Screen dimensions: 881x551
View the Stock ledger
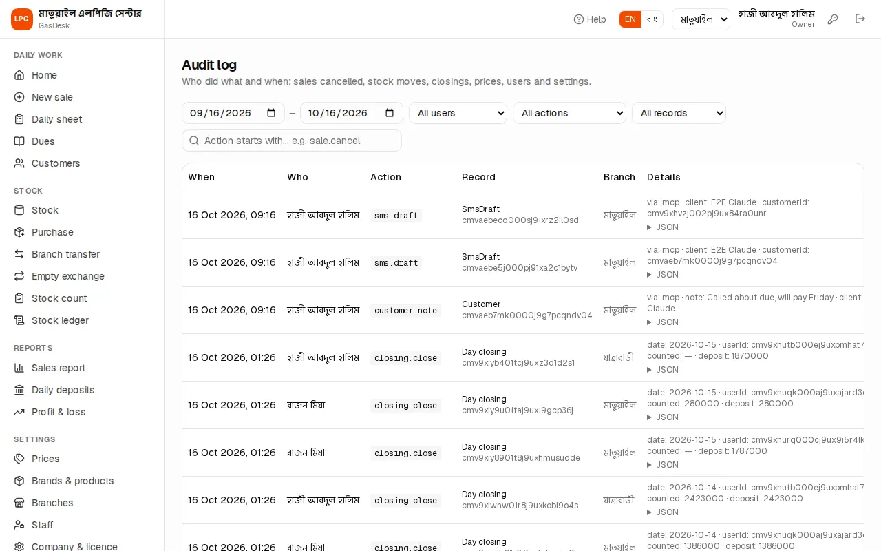coord(83,320)
